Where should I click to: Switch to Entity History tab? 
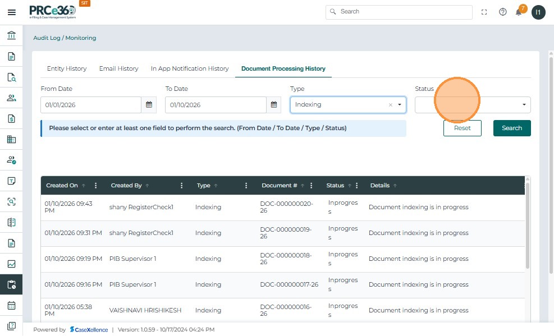point(67,68)
